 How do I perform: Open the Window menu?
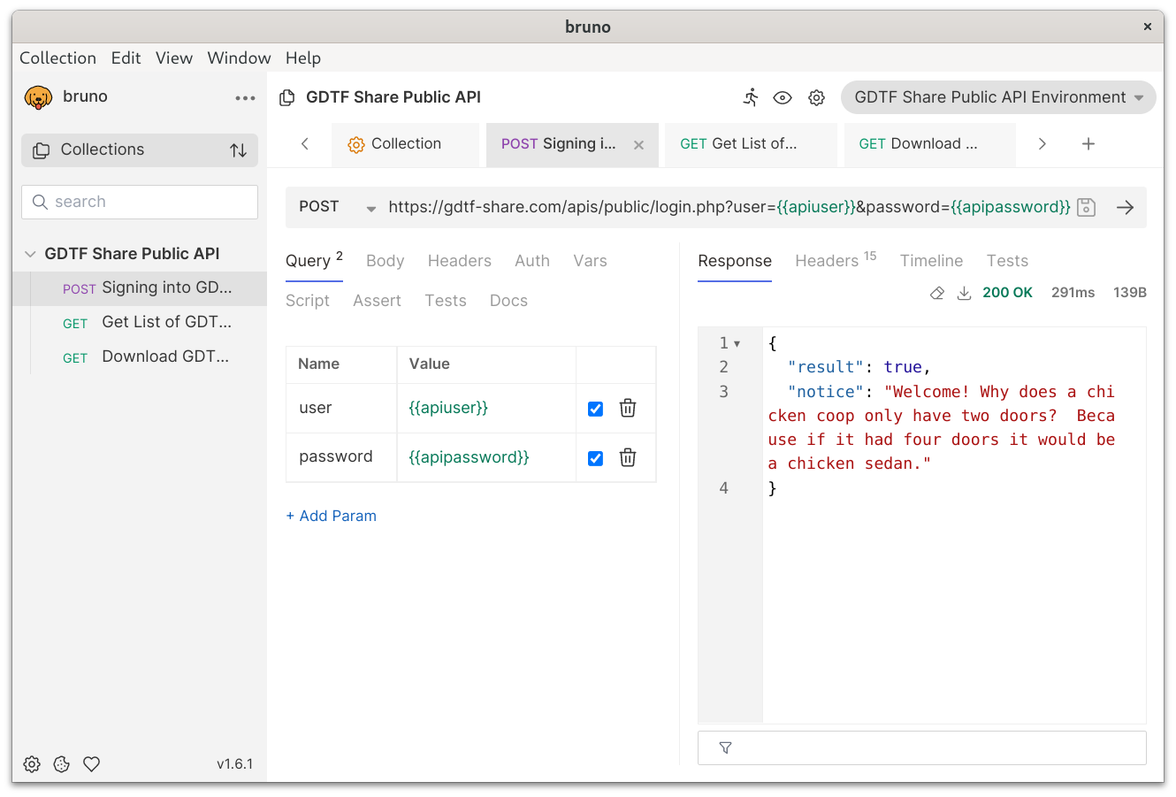pyautogui.click(x=239, y=58)
